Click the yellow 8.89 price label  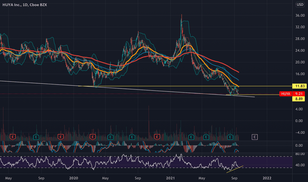click(x=298, y=99)
